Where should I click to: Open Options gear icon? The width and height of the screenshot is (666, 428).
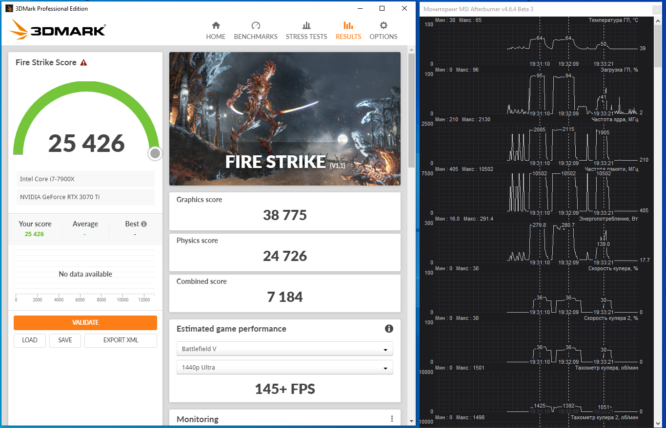tap(383, 26)
